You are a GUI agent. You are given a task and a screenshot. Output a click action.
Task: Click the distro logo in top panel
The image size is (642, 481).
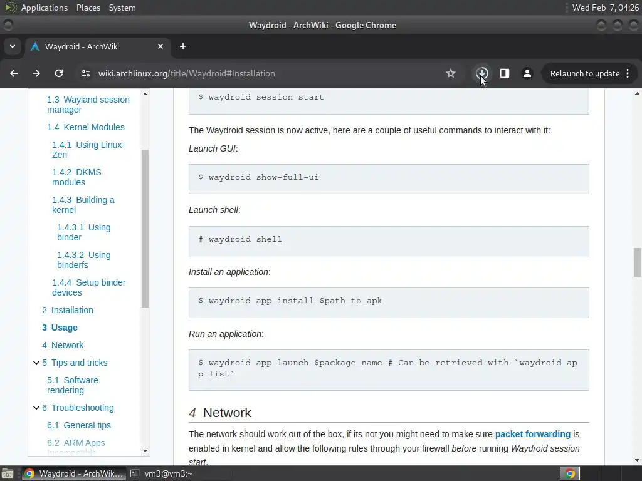[x=10, y=8]
